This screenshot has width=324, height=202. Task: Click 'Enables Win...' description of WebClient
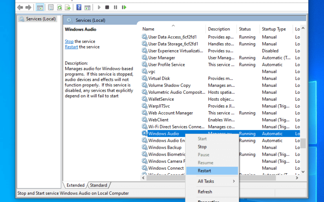221,120
